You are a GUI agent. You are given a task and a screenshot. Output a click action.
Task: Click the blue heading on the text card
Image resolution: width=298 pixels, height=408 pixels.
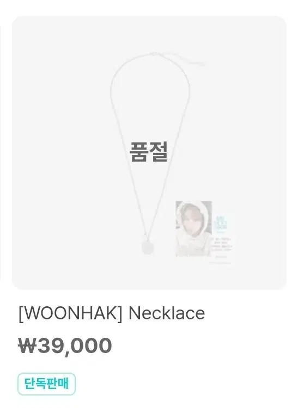pos(221,223)
